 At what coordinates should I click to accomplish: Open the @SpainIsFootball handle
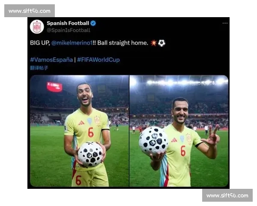(x=69, y=30)
